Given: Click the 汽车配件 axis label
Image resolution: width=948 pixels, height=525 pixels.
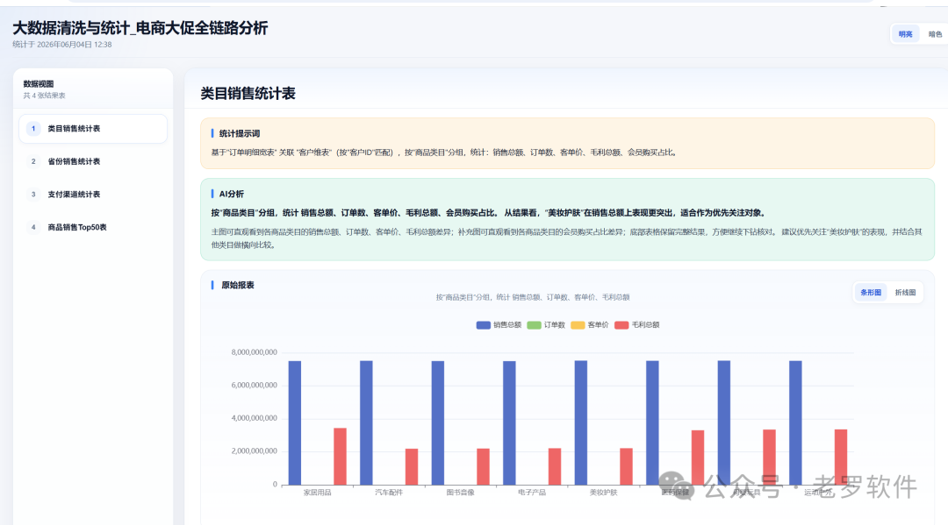Looking at the screenshot, I should (389, 493).
